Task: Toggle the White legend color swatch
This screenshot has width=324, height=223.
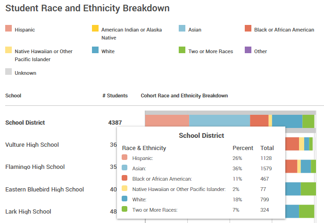Action: click(95, 51)
